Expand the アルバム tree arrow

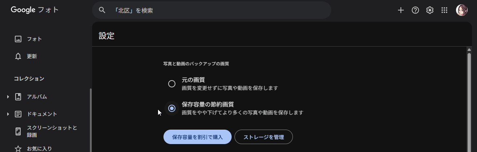pos(8,97)
